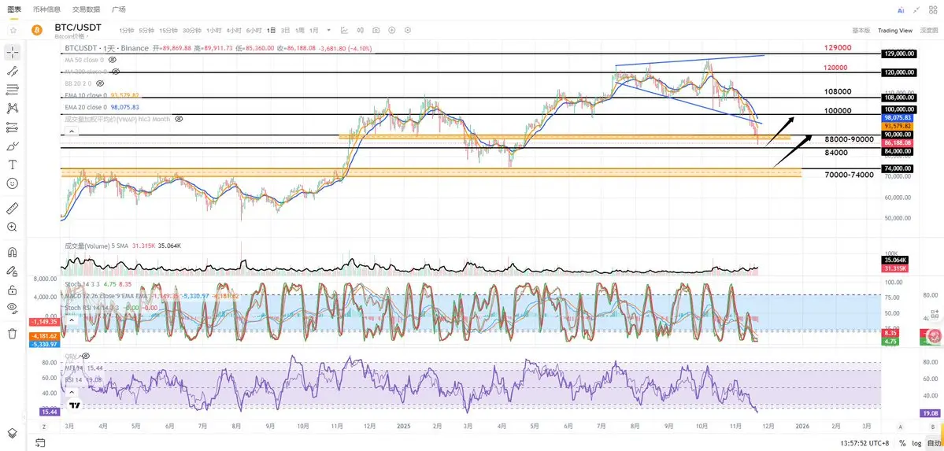Show the hidden VWAP indicator
The image size is (944, 451).
[179, 119]
